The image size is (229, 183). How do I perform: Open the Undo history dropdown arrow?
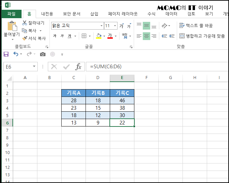[21, 54]
